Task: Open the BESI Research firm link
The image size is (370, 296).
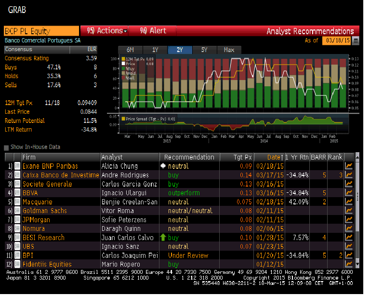Action: 43,238
